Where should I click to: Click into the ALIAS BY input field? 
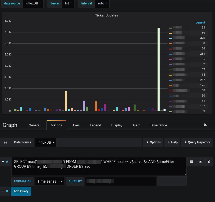[x=121, y=181]
